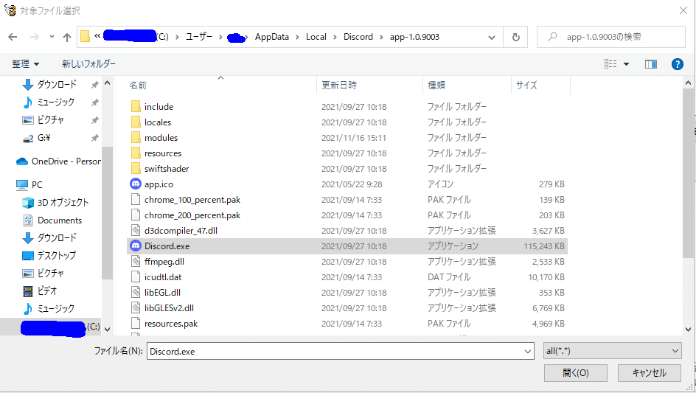Refresh the app-1.0.9003 folder view

516,37
